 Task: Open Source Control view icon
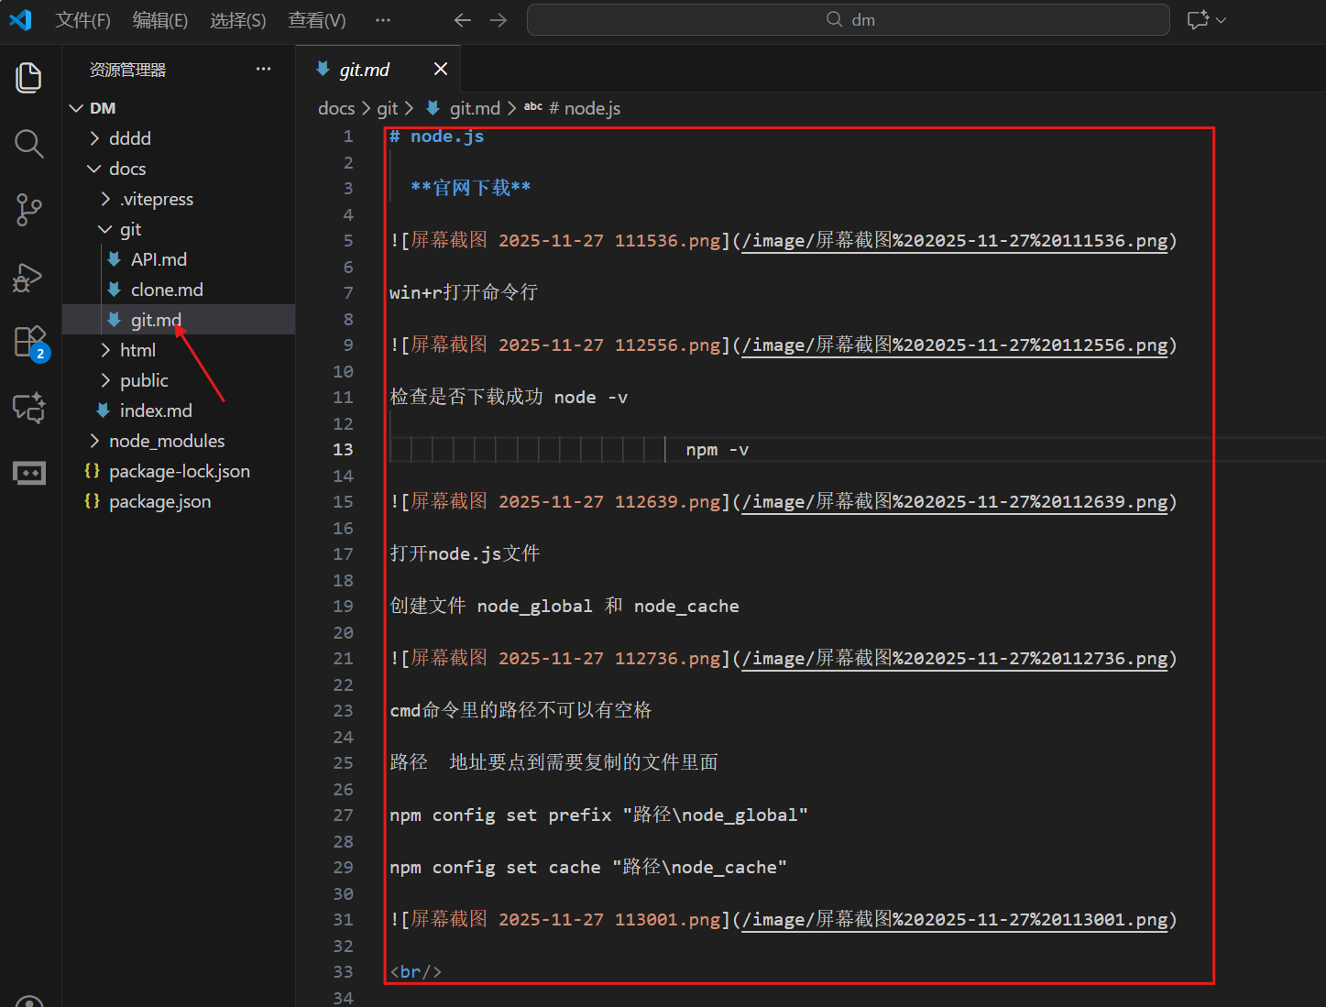(29, 210)
